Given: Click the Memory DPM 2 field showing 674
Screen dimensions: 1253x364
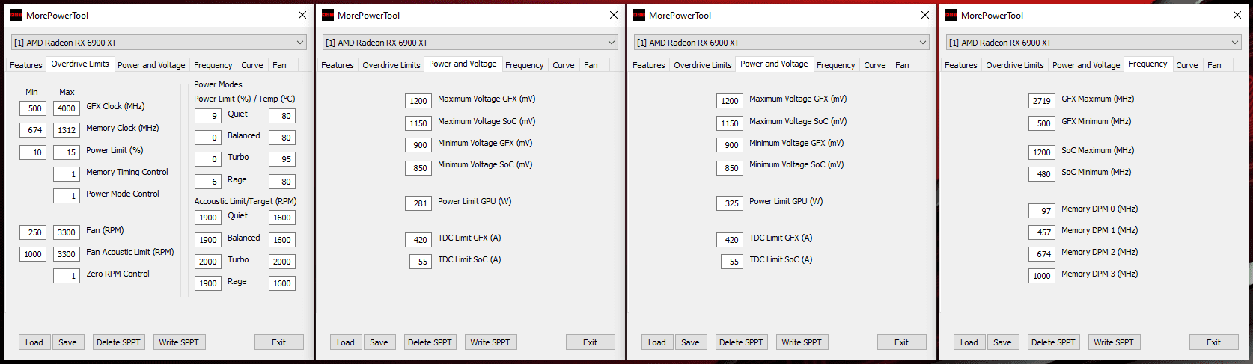Looking at the screenshot, I should pos(1042,254).
